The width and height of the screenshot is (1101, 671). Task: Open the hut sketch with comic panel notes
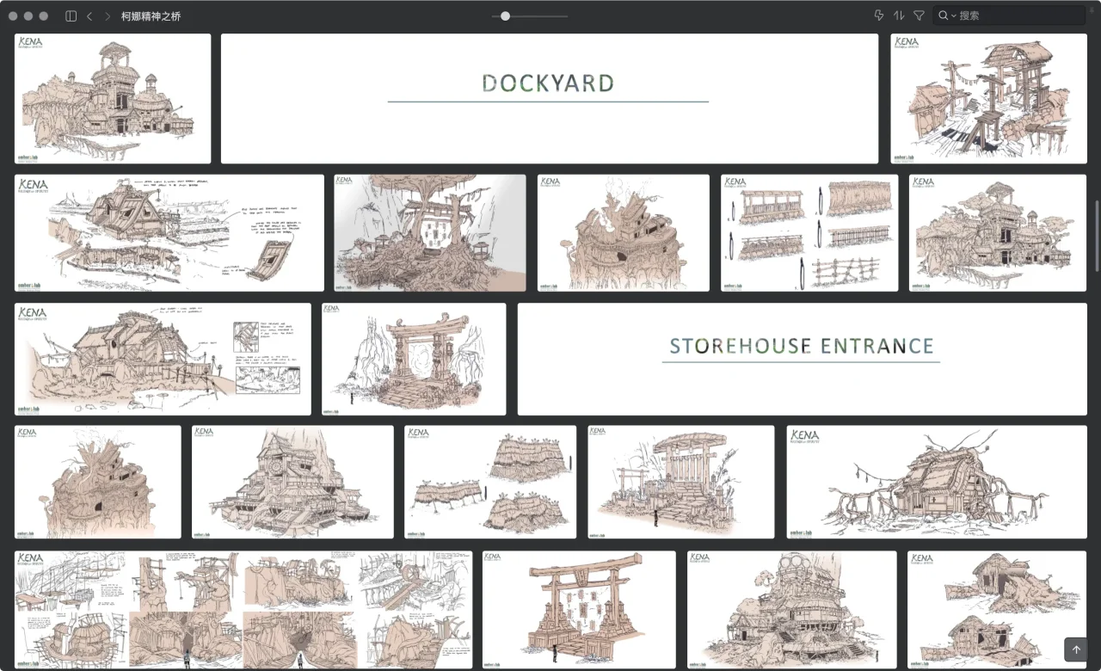163,359
